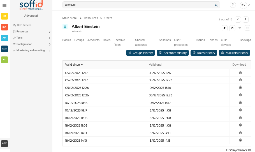This screenshot has width=255, height=152.
Task: Select the PAM module icon
Action: [4, 49]
